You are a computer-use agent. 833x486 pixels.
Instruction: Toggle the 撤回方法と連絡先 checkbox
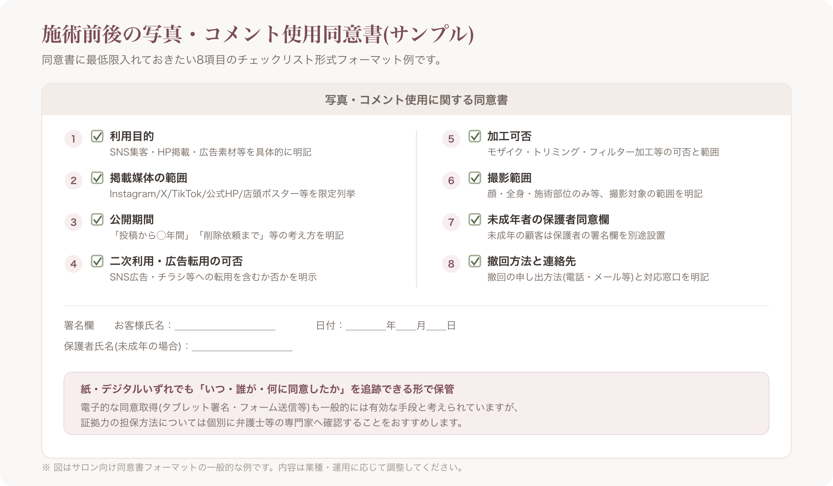pyautogui.click(x=475, y=261)
